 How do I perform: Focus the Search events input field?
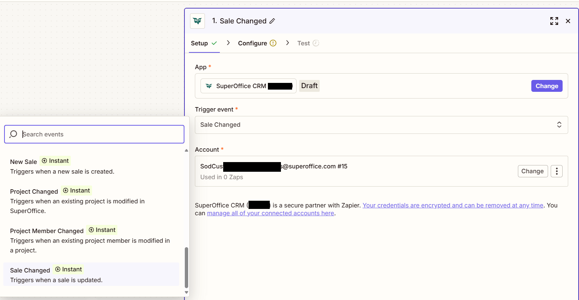point(94,134)
